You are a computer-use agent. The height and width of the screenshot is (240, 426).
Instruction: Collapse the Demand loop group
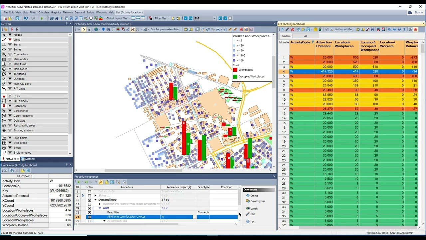point(96,200)
